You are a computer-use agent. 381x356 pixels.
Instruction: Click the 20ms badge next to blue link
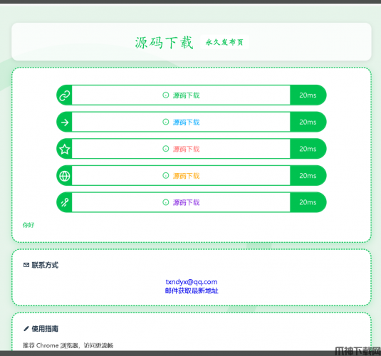pos(308,122)
